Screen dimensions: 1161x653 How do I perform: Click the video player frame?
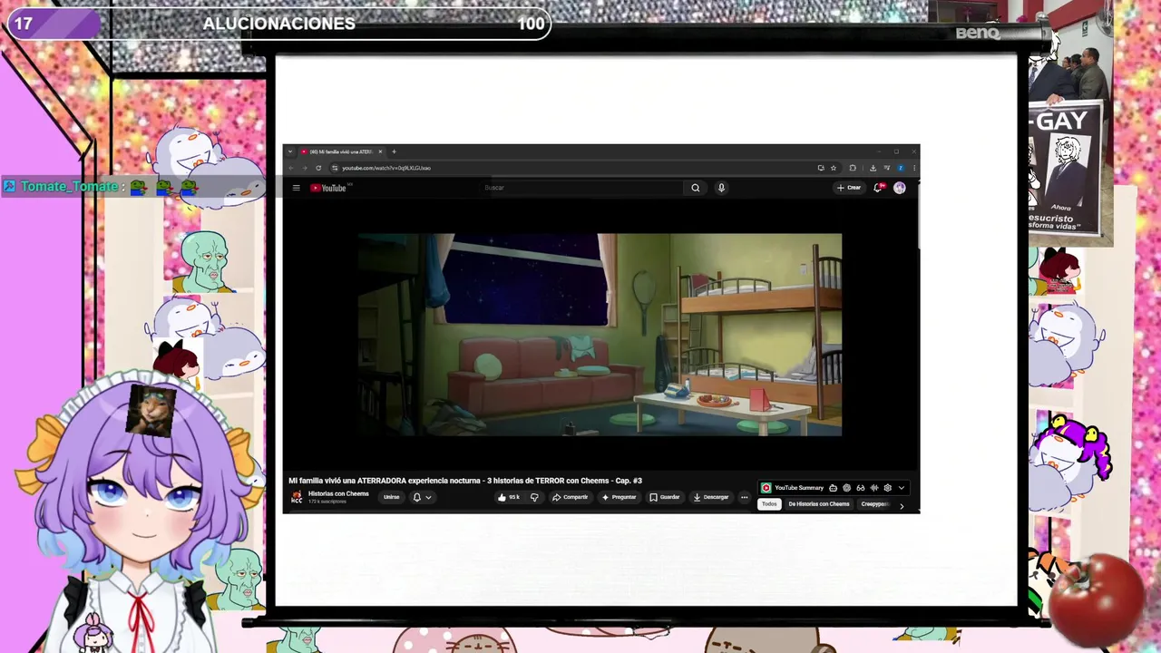[600, 335]
